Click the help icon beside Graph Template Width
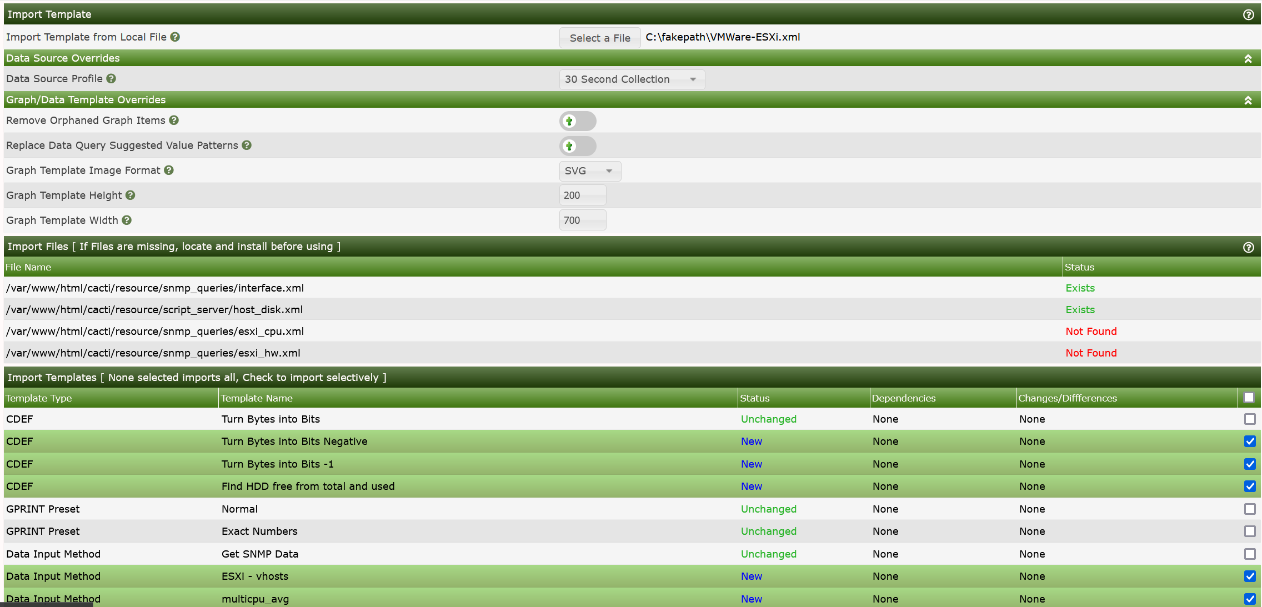 [127, 220]
